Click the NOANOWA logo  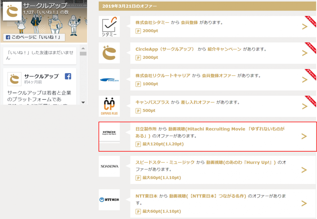coord(109,166)
